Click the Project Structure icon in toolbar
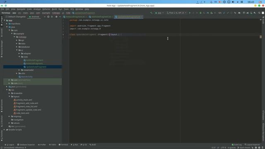 (x=239, y=13)
